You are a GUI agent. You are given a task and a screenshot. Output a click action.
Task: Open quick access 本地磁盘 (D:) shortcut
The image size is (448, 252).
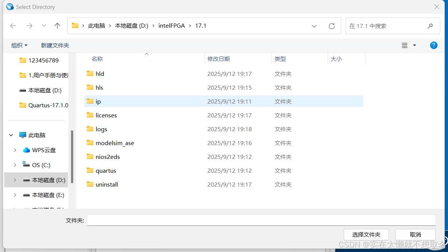(x=40, y=90)
